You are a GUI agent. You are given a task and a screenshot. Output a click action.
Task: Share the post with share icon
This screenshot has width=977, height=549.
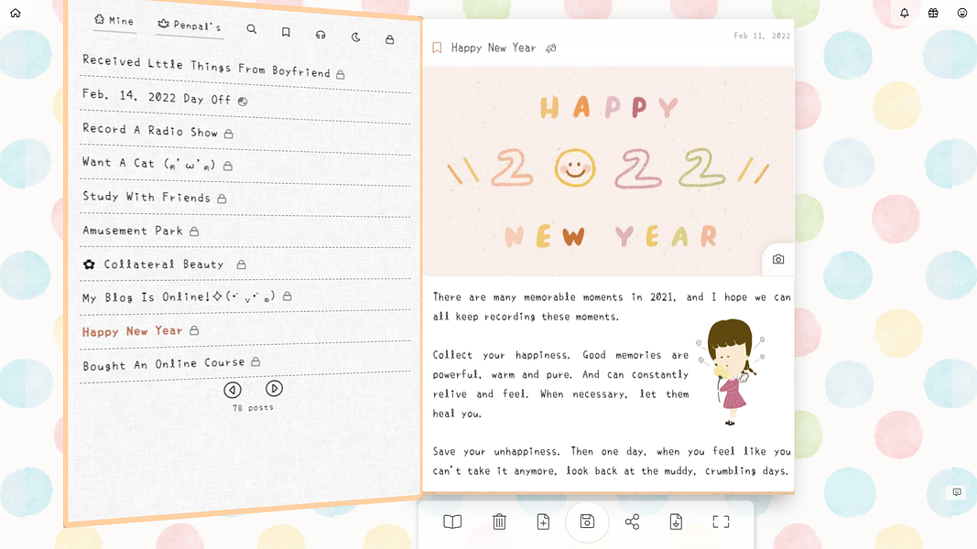[x=633, y=522]
